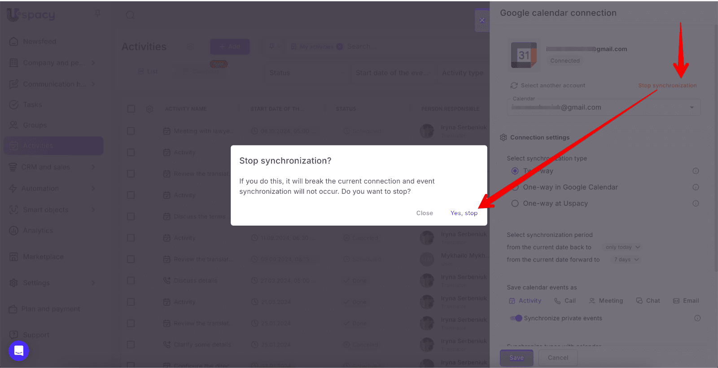Open the Calendar account dropdown
718x368 pixels.
coord(604,107)
